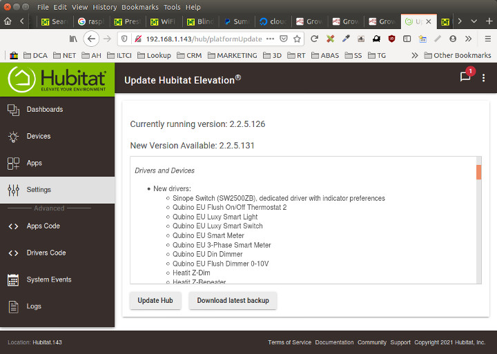Screen dimensions: 497x354
Task: Open page actions ellipsis in address bar
Action: (x=270, y=39)
